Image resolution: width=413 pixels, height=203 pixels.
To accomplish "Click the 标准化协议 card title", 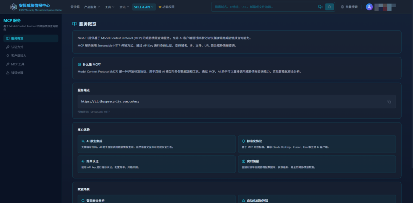I will (254, 141).
